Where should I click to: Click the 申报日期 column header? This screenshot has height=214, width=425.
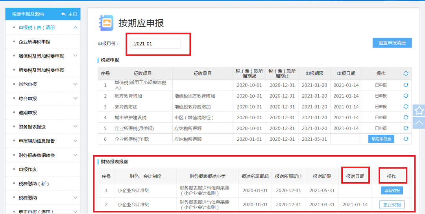346,73
